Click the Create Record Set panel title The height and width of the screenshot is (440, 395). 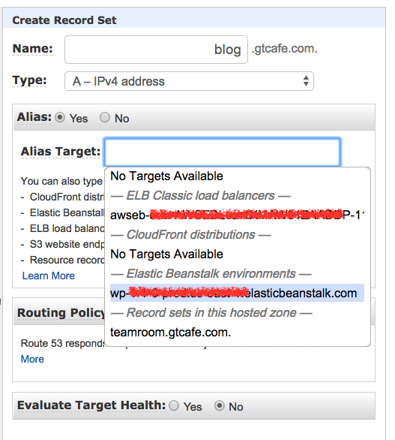(x=64, y=20)
